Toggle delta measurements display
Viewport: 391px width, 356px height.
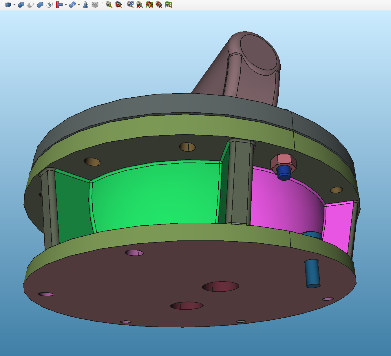click(169, 5)
